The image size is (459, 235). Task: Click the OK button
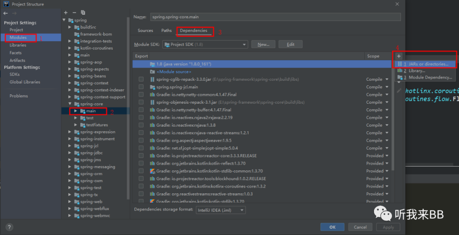click(x=332, y=227)
